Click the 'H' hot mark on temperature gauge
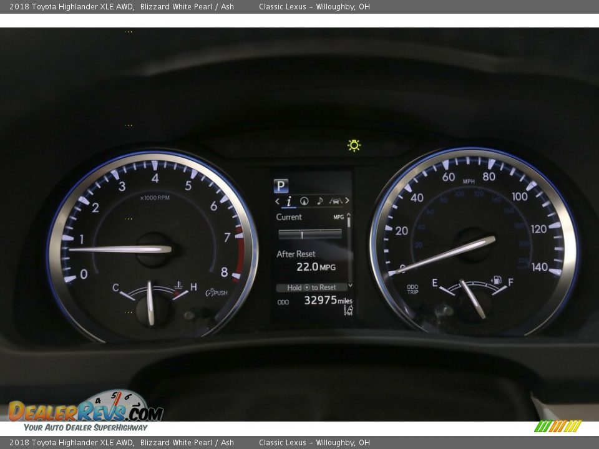Image resolution: width=599 pixels, height=449 pixels. [x=193, y=287]
